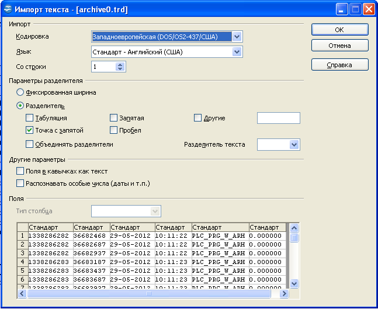This screenshot has height=309, width=378.
Task: Click row number 4 header
Action: click(23, 262)
